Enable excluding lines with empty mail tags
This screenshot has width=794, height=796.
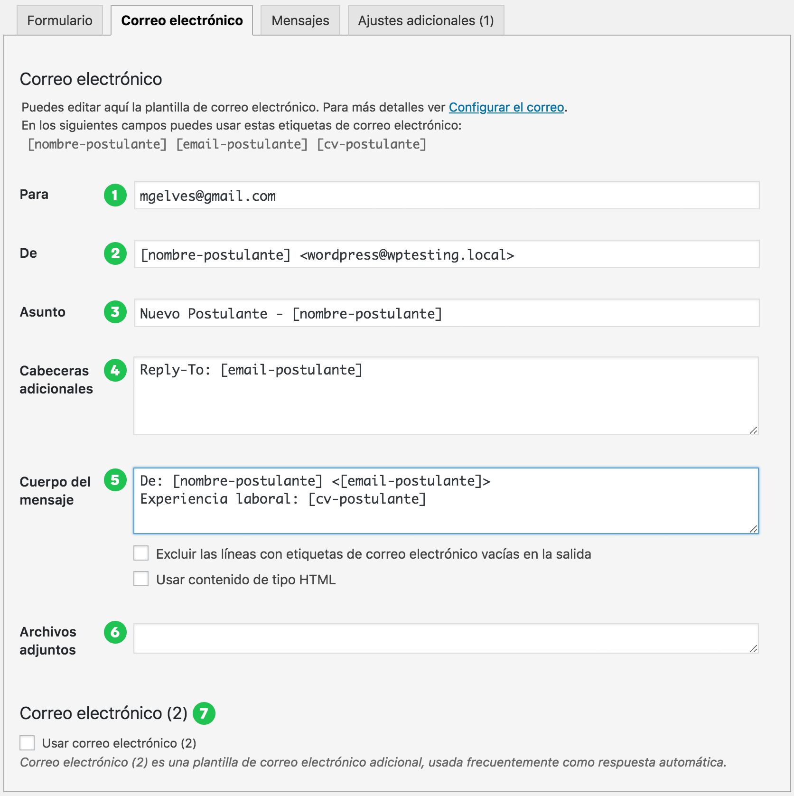click(x=141, y=553)
